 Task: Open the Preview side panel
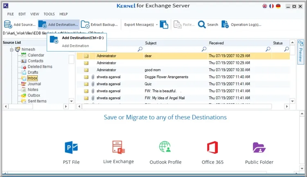[x=300, y=51]
